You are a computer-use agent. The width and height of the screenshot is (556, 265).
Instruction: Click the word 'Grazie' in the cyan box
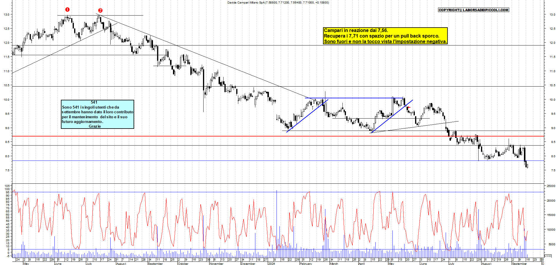tap(95, 126)
